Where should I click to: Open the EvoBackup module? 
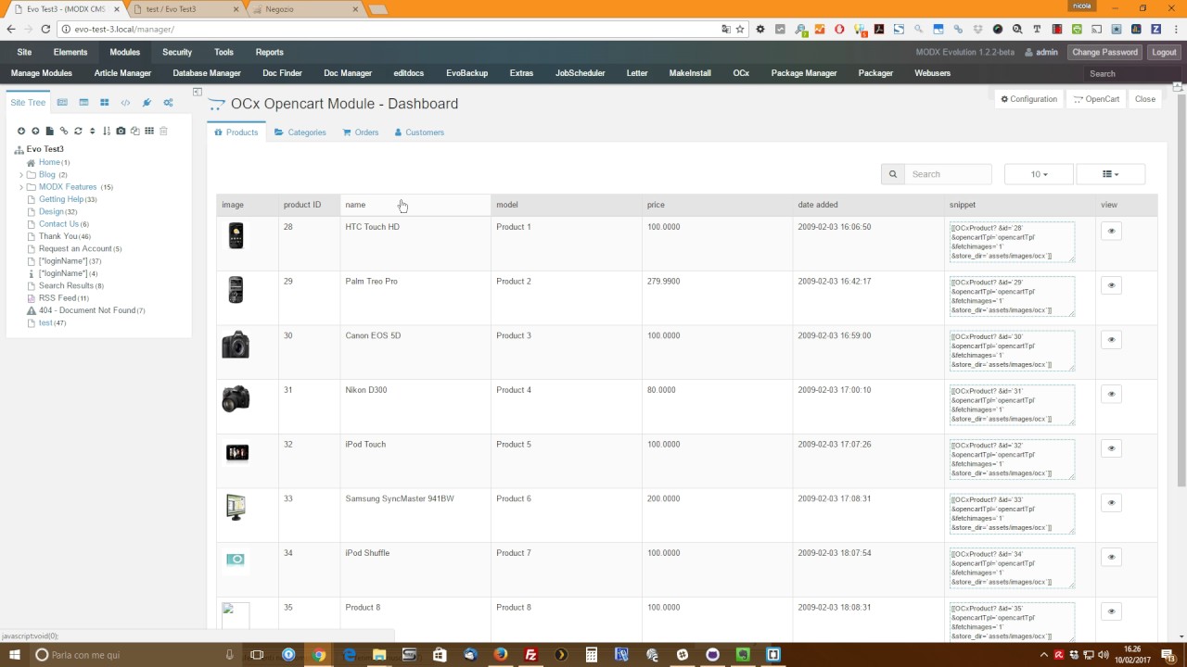point(466,73)
